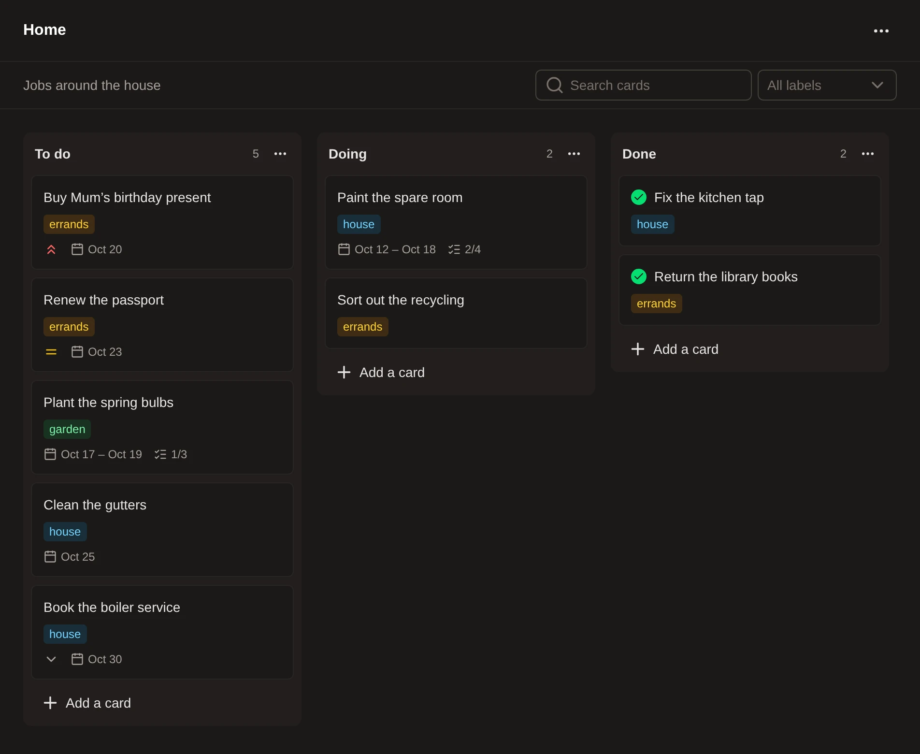Open the Sort out the recycling card
The image size is (920, 754).
[x=456, y=313]
